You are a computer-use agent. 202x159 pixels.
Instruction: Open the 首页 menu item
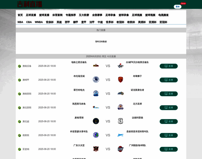pyautogui.click(x=20, y=15)
